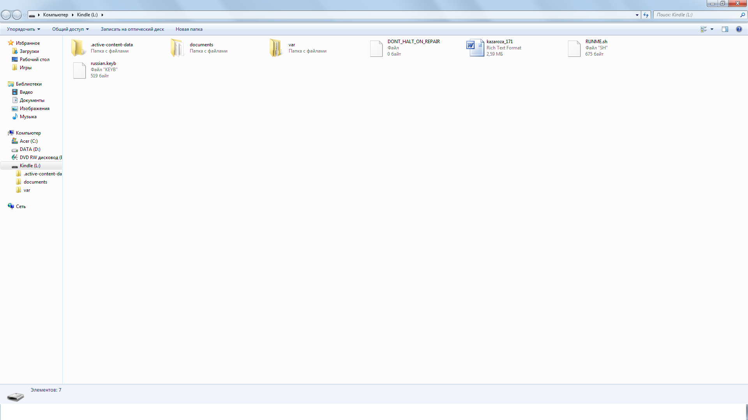Click the russian.keyb file name
This screenshot has height=420, width=748.
pyautogui.click(x=103, y=63)
